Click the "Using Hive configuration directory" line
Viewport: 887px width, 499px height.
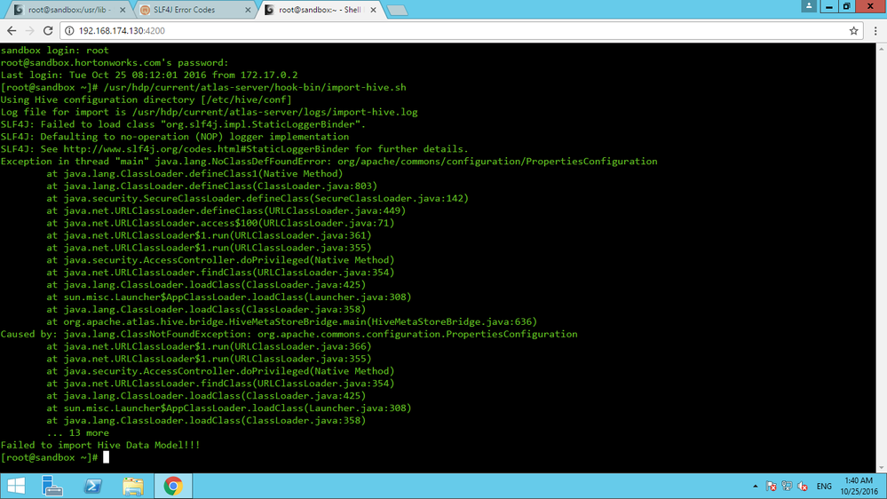click(x=146, y=99)
